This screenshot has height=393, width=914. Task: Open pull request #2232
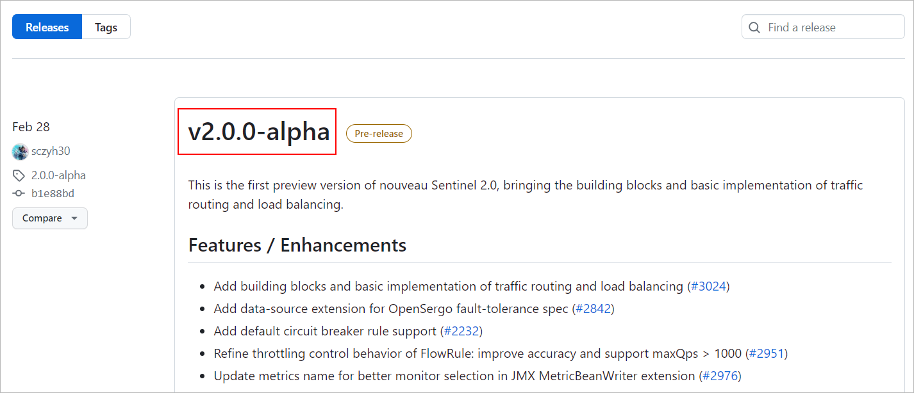pos(461,331)
